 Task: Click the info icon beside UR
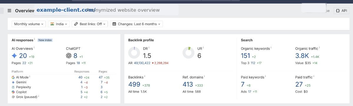pyautogui.click(x=203, y=48)
